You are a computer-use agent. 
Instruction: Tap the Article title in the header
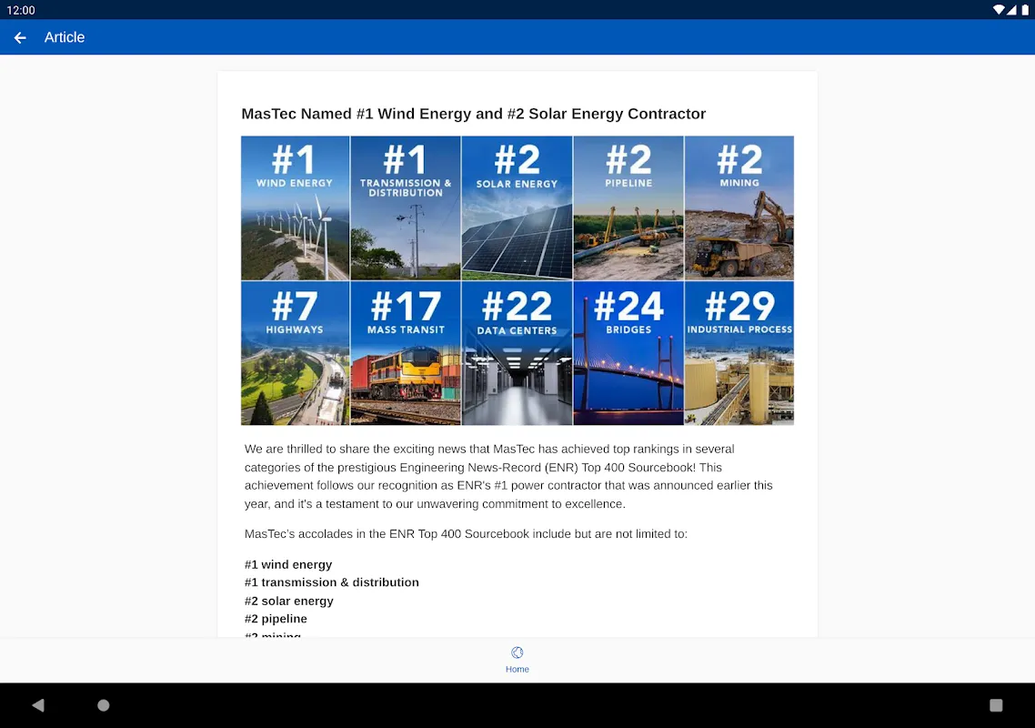pyautogui.click(x=65, y=37)
